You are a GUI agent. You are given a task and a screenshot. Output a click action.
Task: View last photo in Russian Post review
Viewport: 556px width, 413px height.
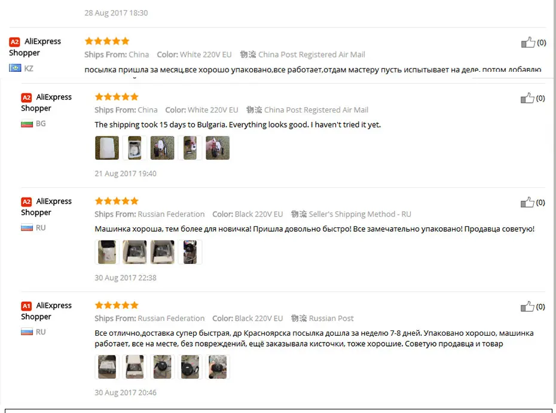coord(218,367)
